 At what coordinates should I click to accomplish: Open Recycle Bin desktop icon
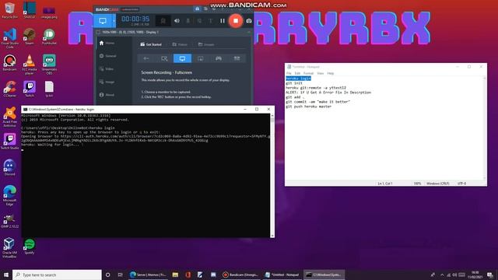click(x=9, y=10)
